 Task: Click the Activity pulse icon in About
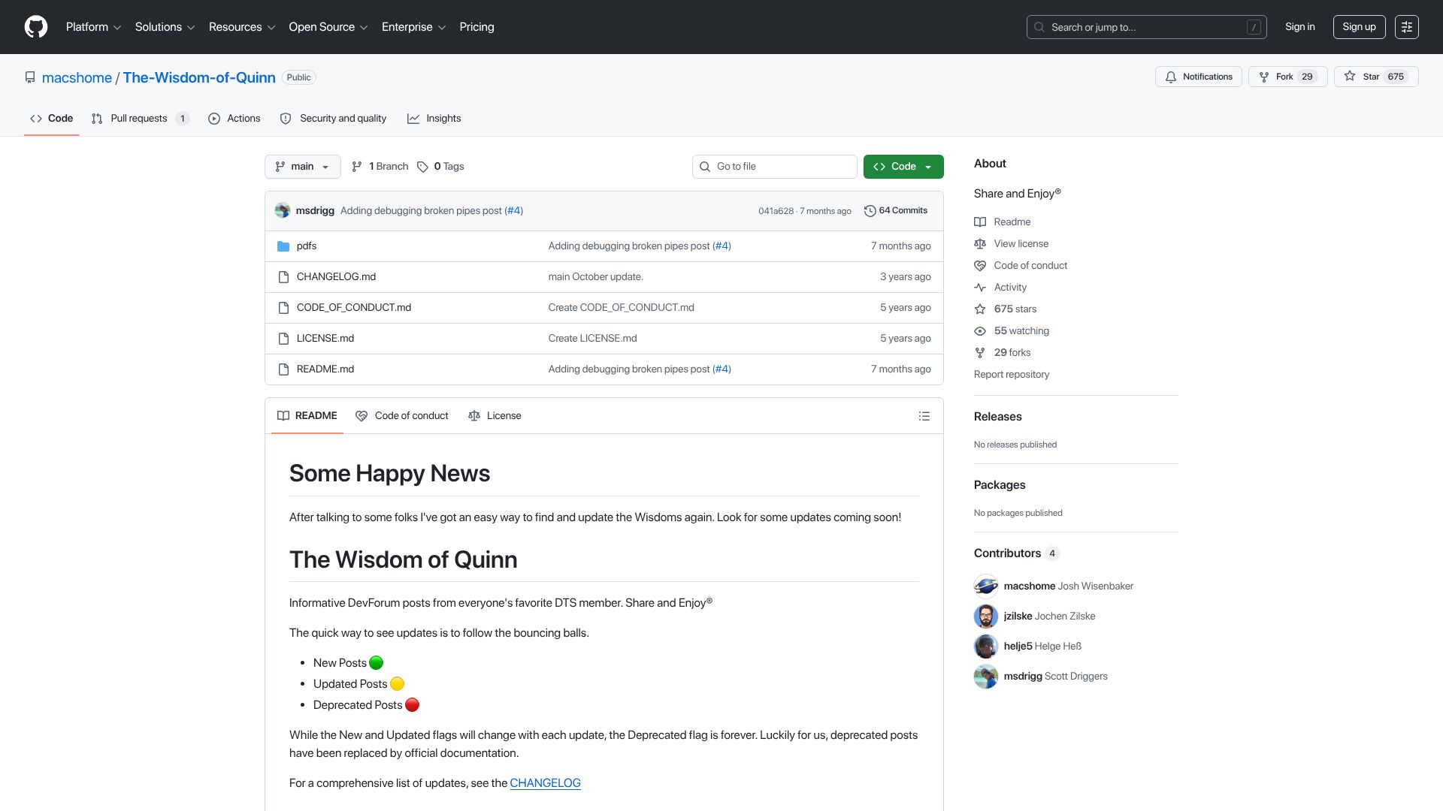coord(980,288)
